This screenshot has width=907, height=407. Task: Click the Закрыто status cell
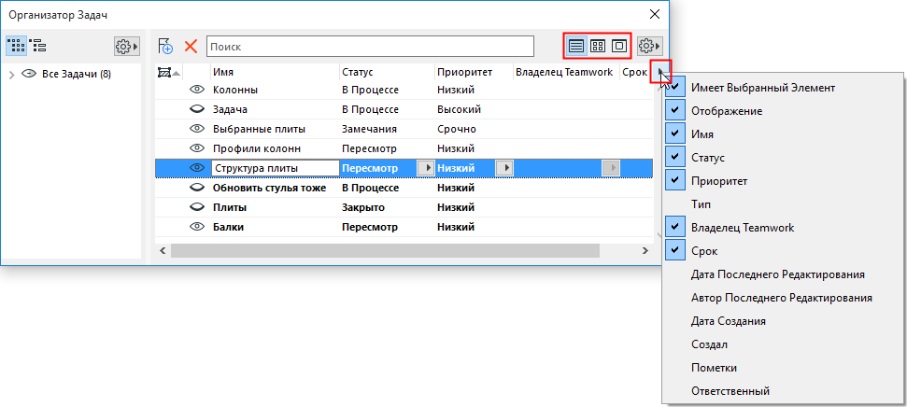[x=363, y=207]
